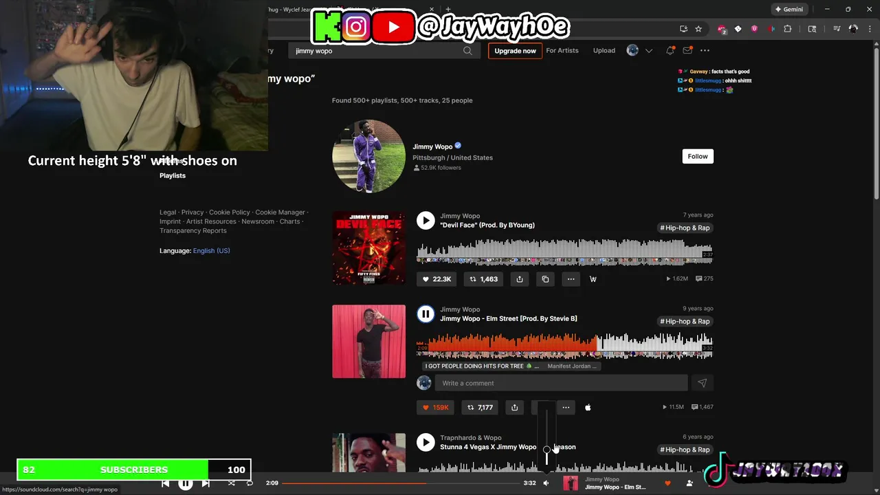Change language English (US)
880x495 pixels.
click(211, 251)
